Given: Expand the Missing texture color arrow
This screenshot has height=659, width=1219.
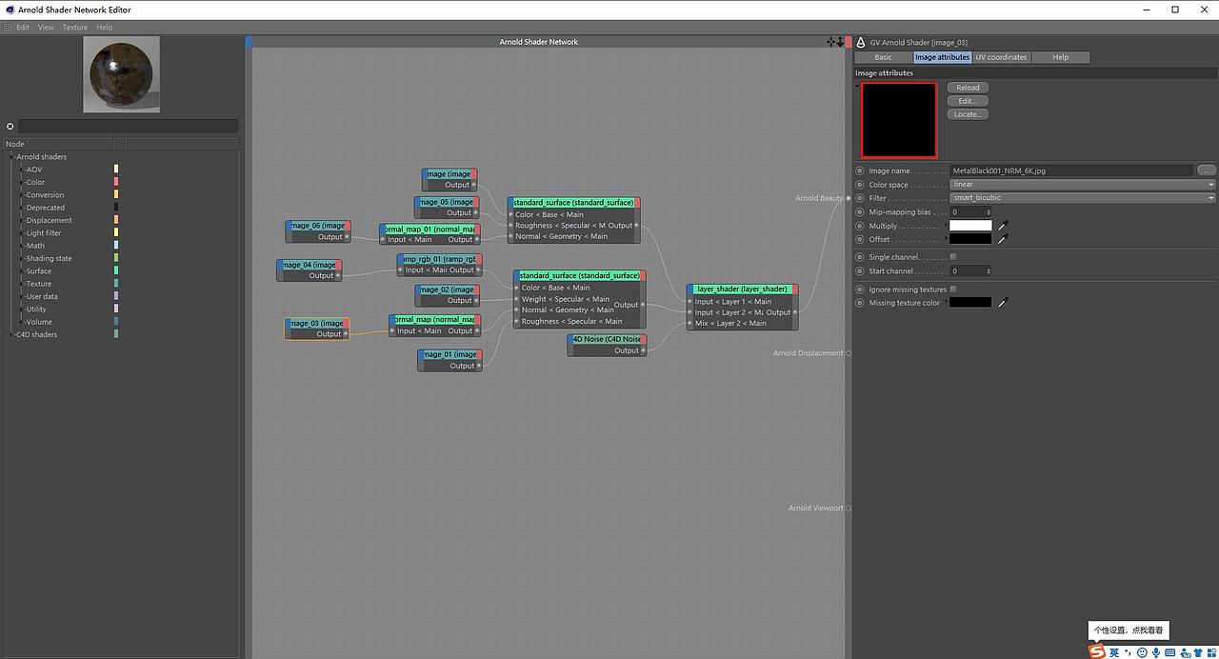Looking at the screenshot, I should point(946,303).
